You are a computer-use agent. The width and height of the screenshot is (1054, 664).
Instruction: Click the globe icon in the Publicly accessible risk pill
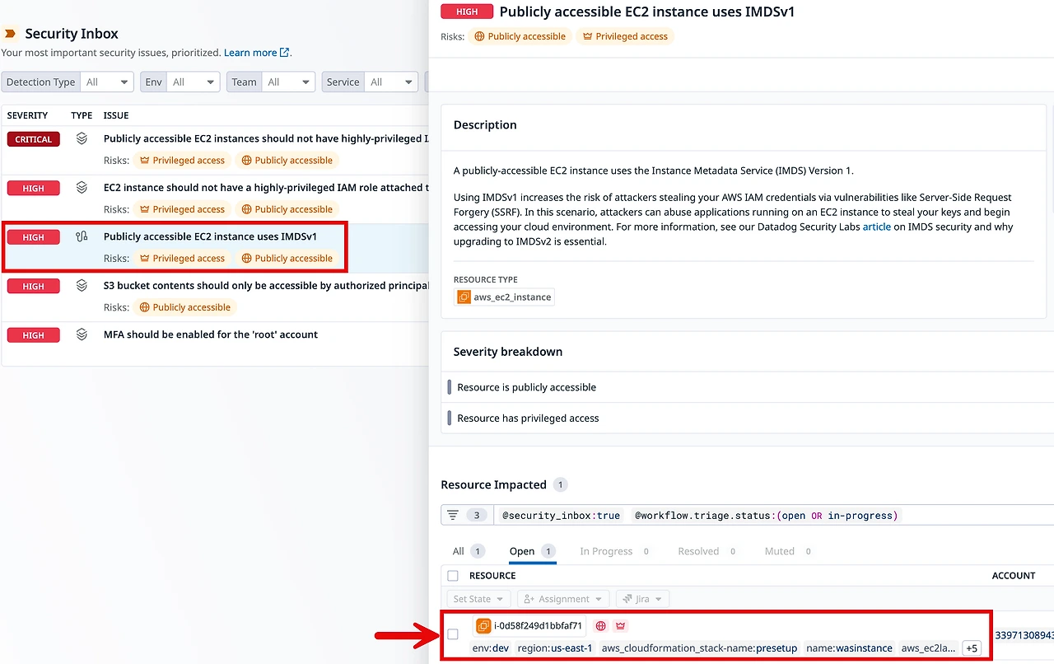tap(478, 36)
